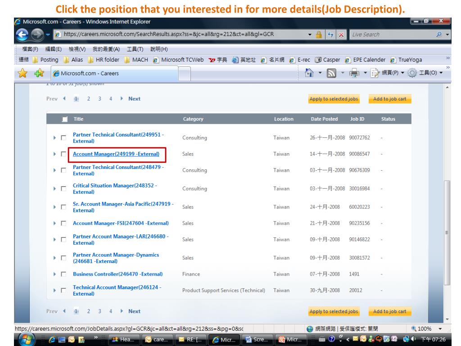Open the Posting favorites folder
461x346 pixels.
45,60
